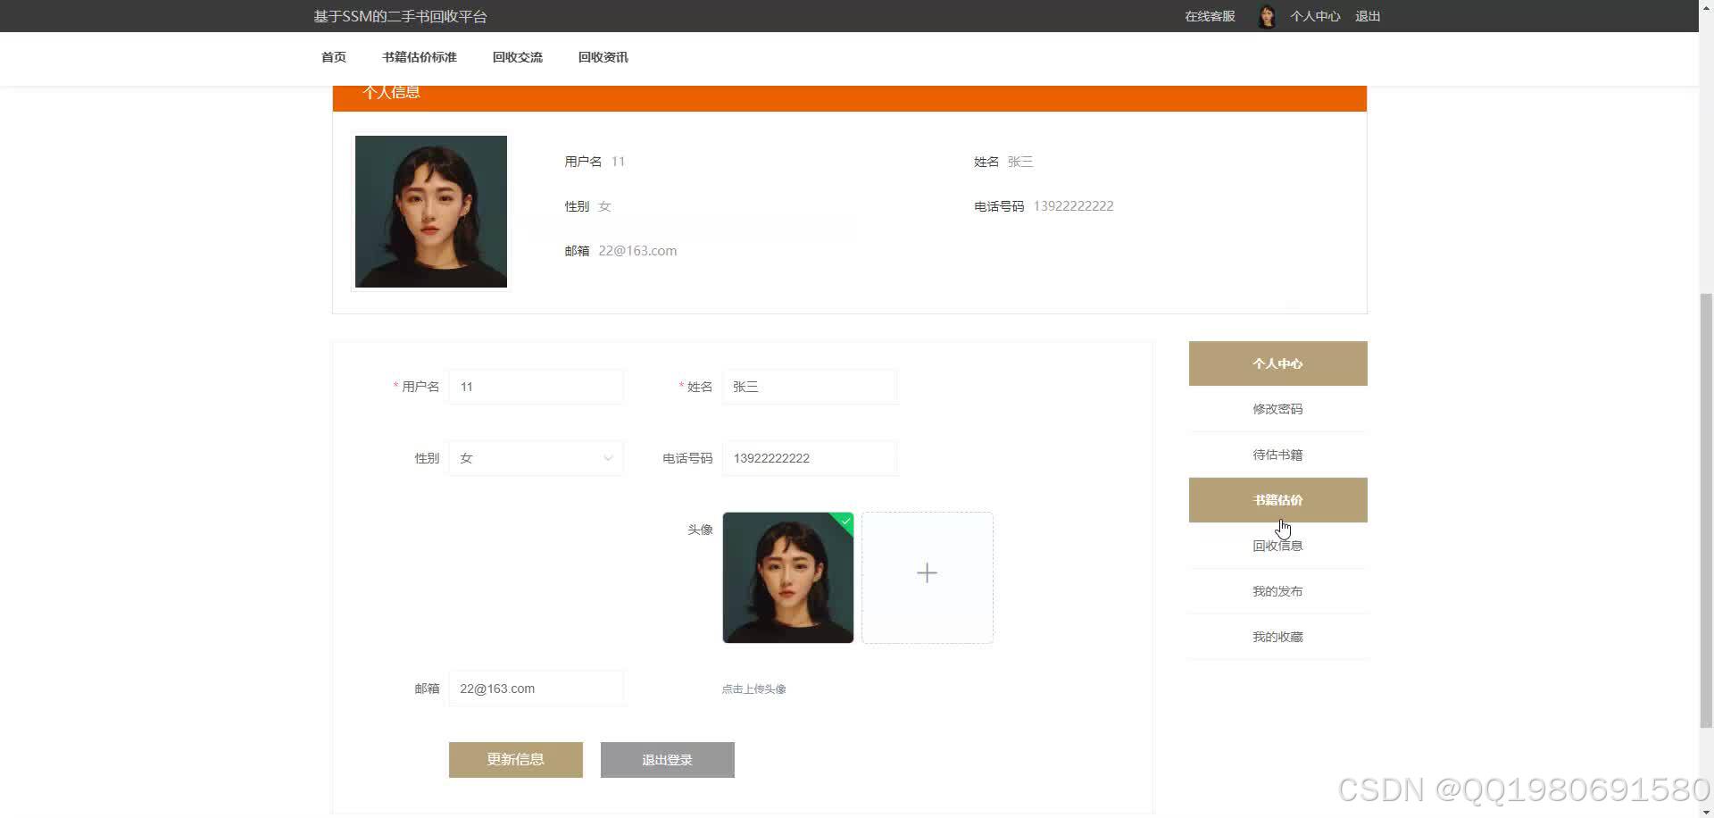This screenshot has width=1714, height=818.
Task: Switch to the 书籍估价标准 tab
Action: point(419,56)
